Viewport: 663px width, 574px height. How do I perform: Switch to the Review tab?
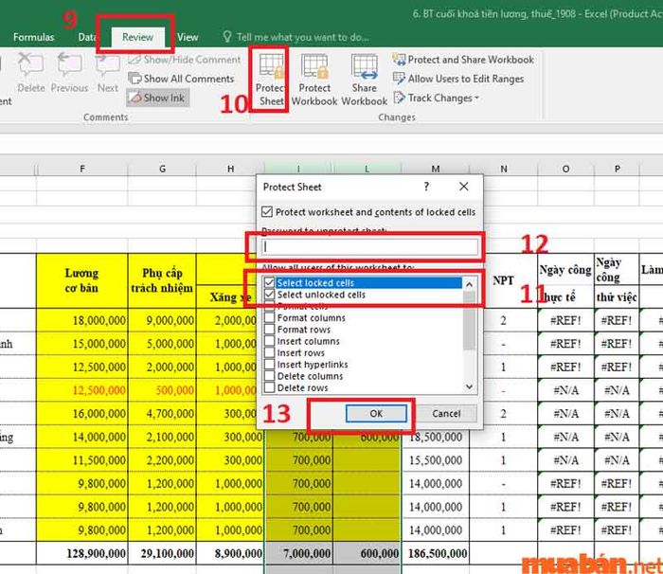click(137, 37)
